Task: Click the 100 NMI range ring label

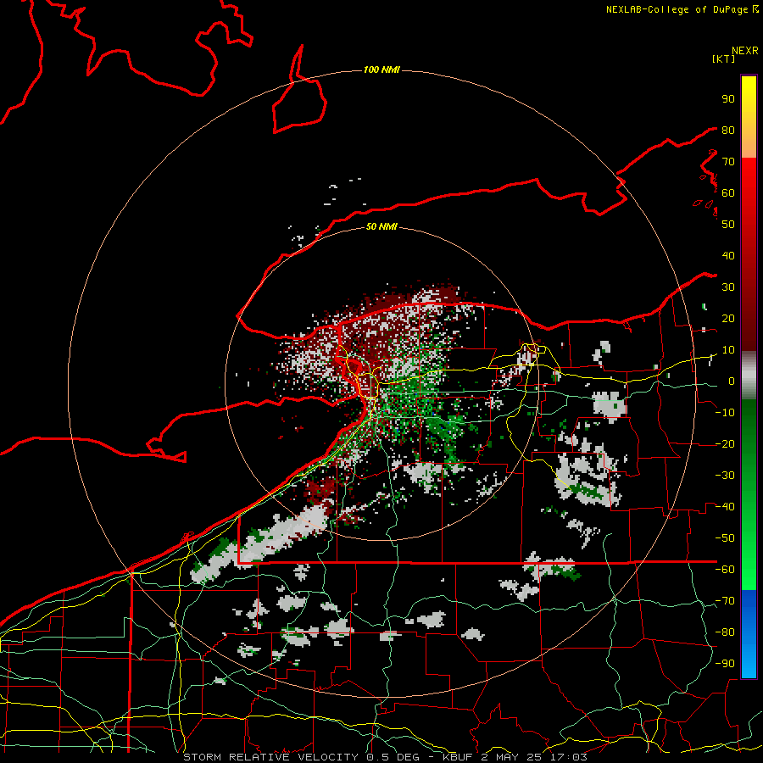Action: [x=381, y=70]
